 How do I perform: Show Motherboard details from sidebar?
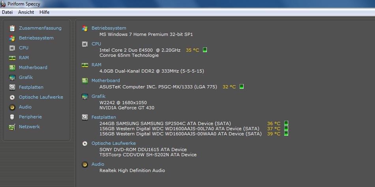coord(33,68)
